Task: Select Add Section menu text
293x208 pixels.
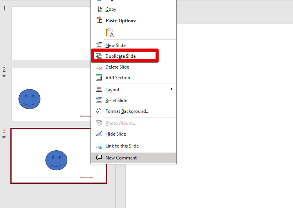Action: 117,78
